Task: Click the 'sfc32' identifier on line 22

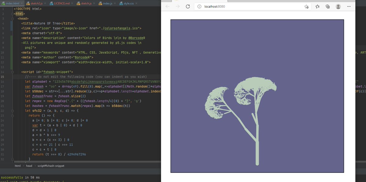Action: pos(37,111)
